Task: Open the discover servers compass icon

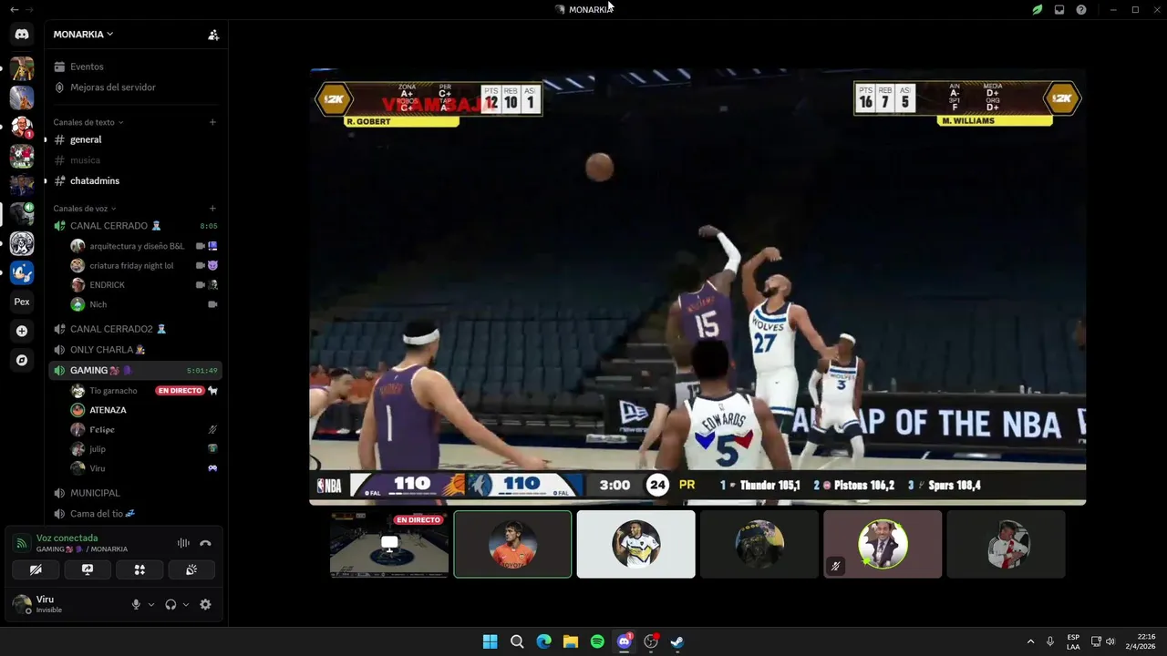Action: click(22, 360)
